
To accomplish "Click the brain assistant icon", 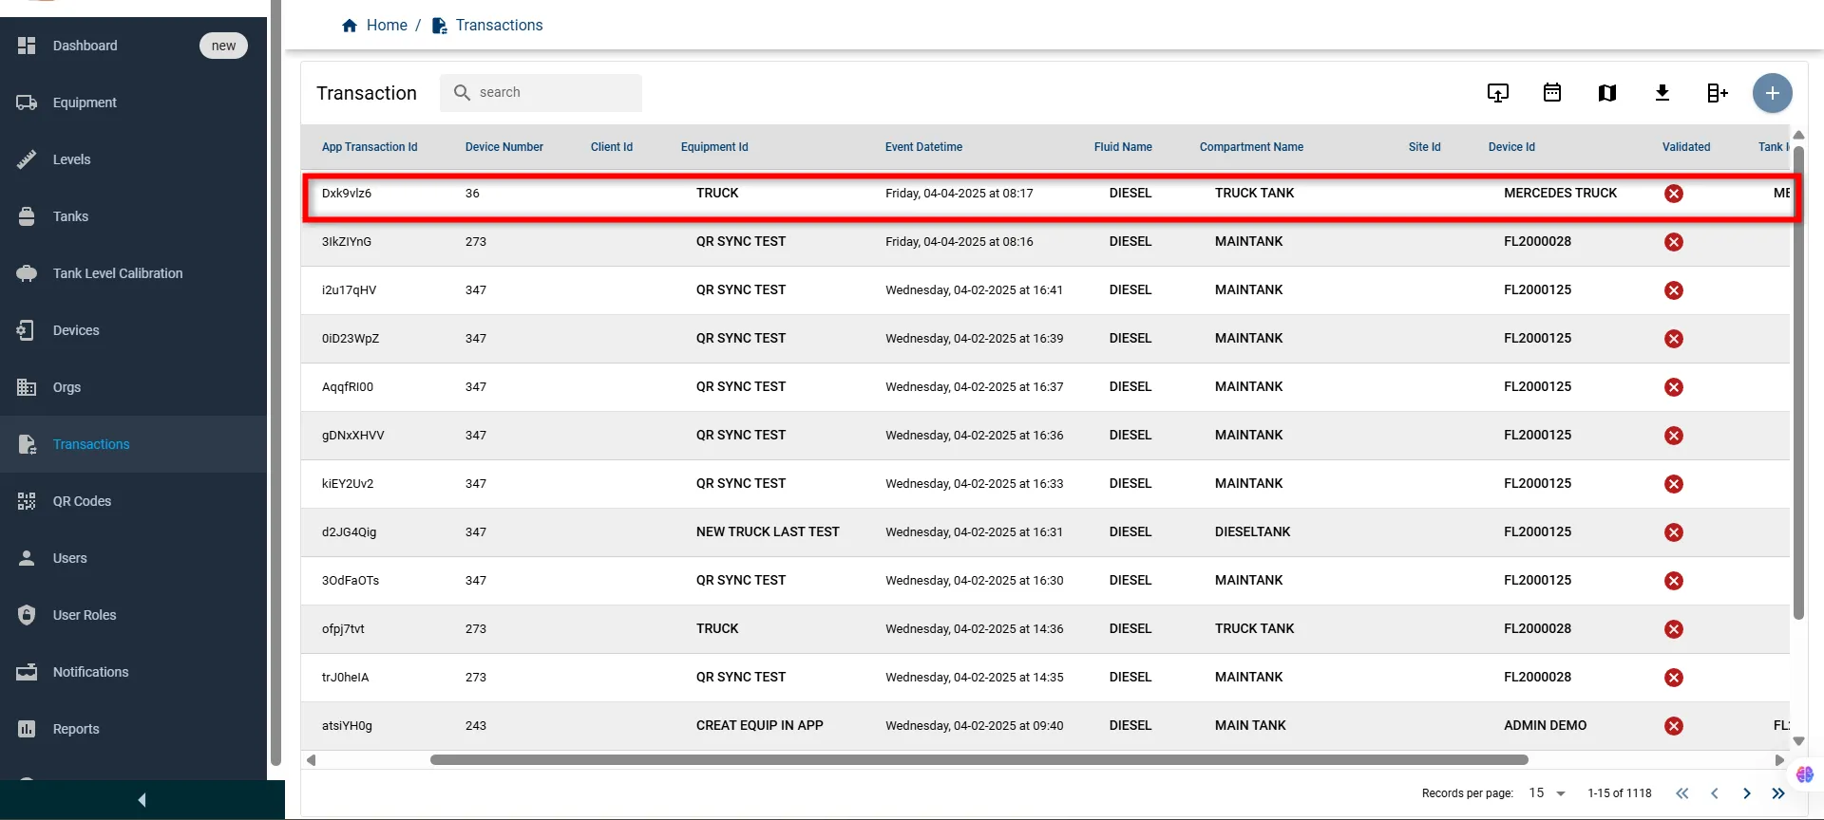I will click(1805, 774).
